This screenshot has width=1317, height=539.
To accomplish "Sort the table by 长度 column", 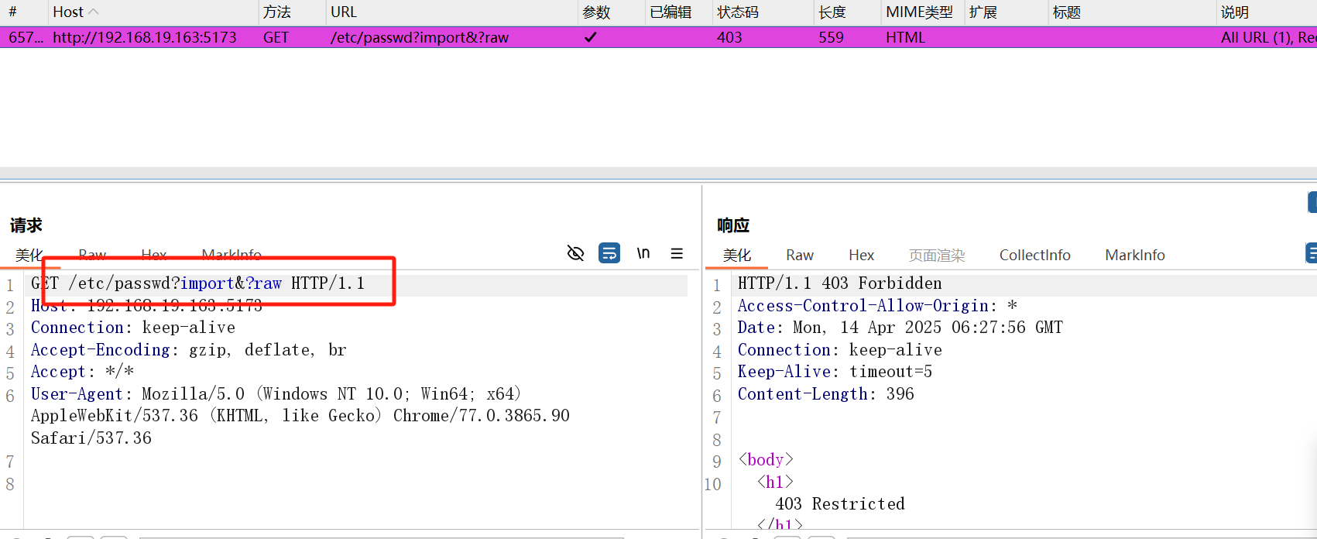I will click(832, 12).
